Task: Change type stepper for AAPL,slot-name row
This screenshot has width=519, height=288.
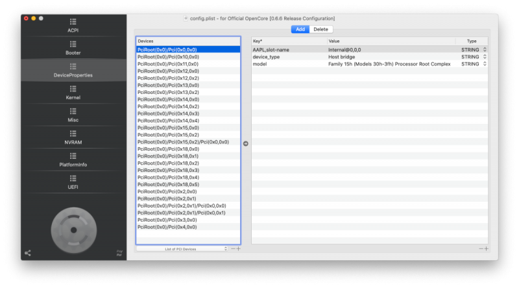Action: pos(485,50)
